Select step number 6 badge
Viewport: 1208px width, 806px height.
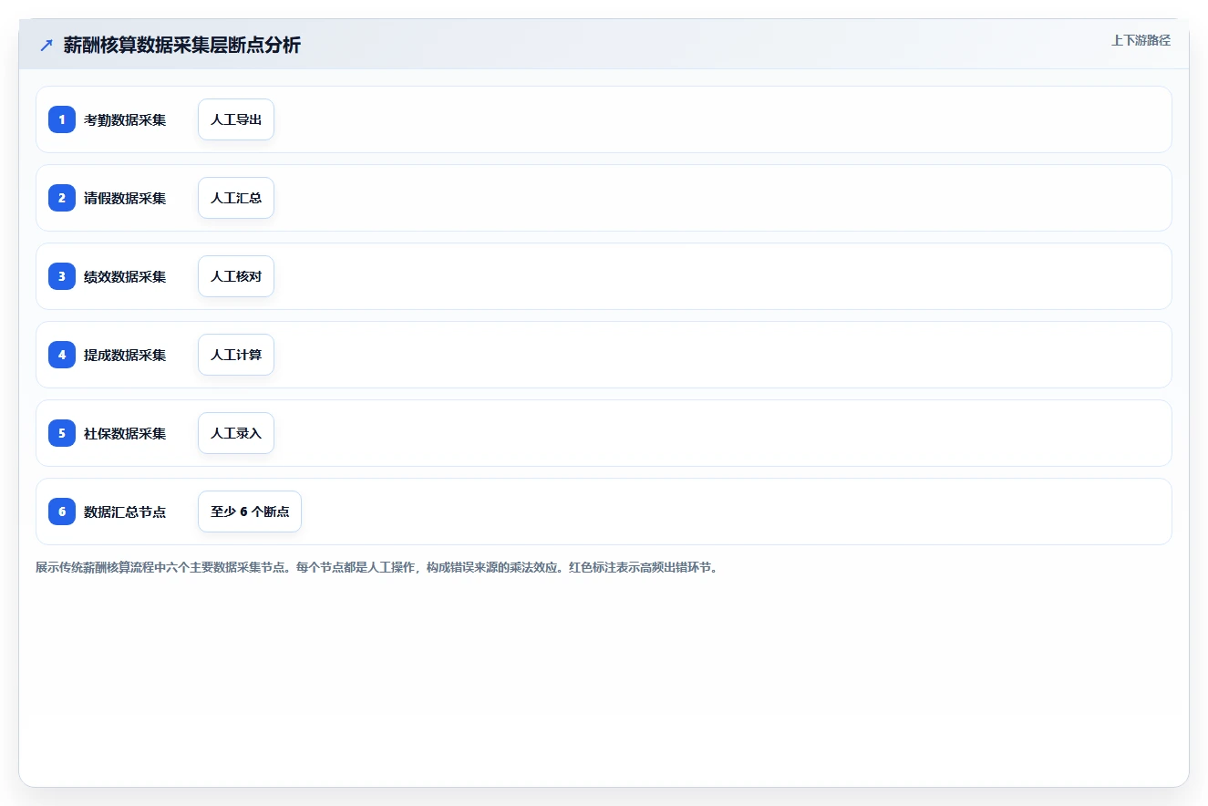(x=62, y=511)
